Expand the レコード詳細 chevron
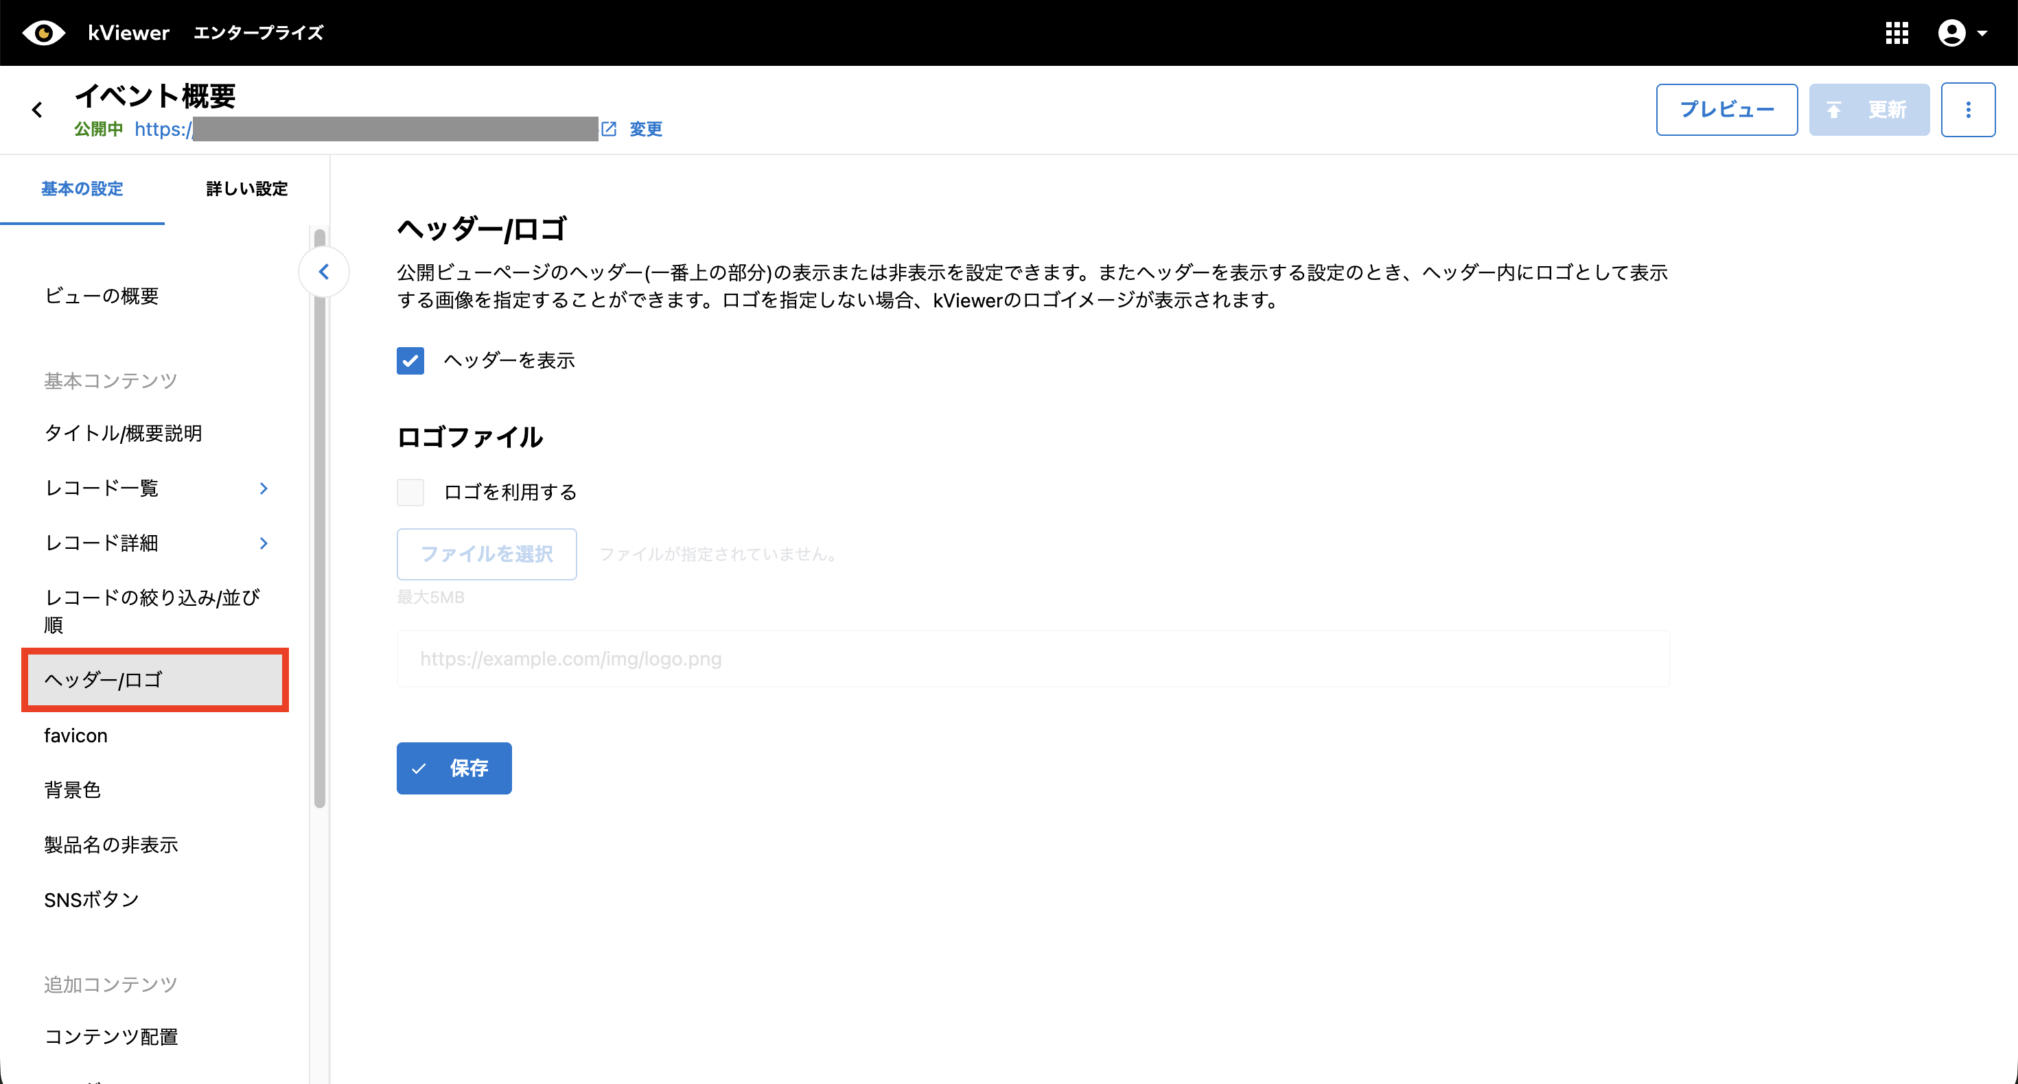Viewport: 2018px width, 1084px height. (x=264, y=543)
